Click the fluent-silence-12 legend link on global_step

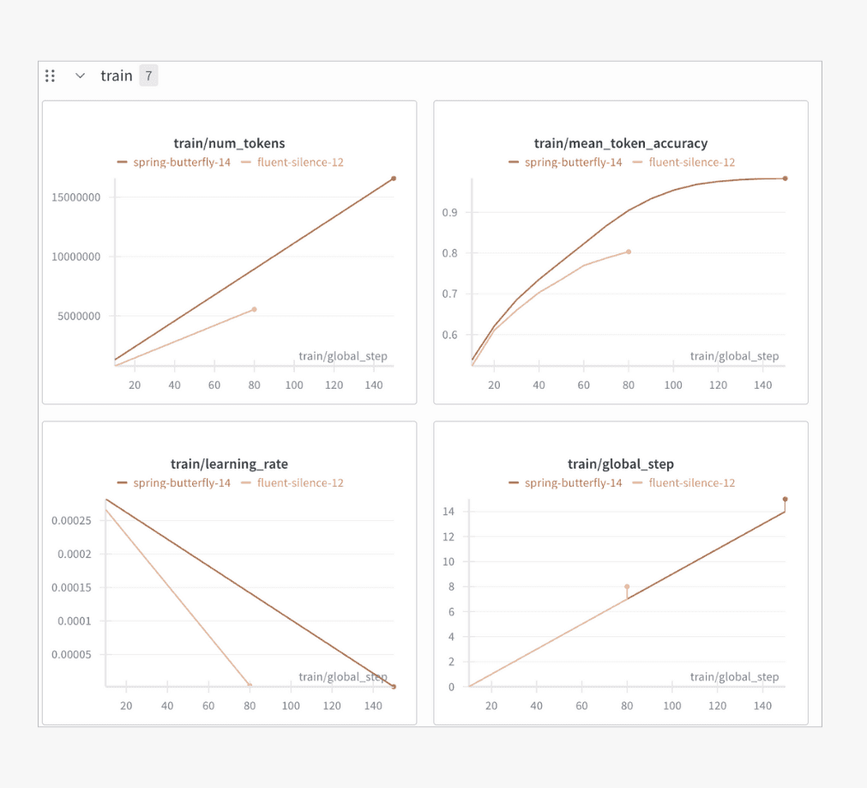[x=691, y=483]
